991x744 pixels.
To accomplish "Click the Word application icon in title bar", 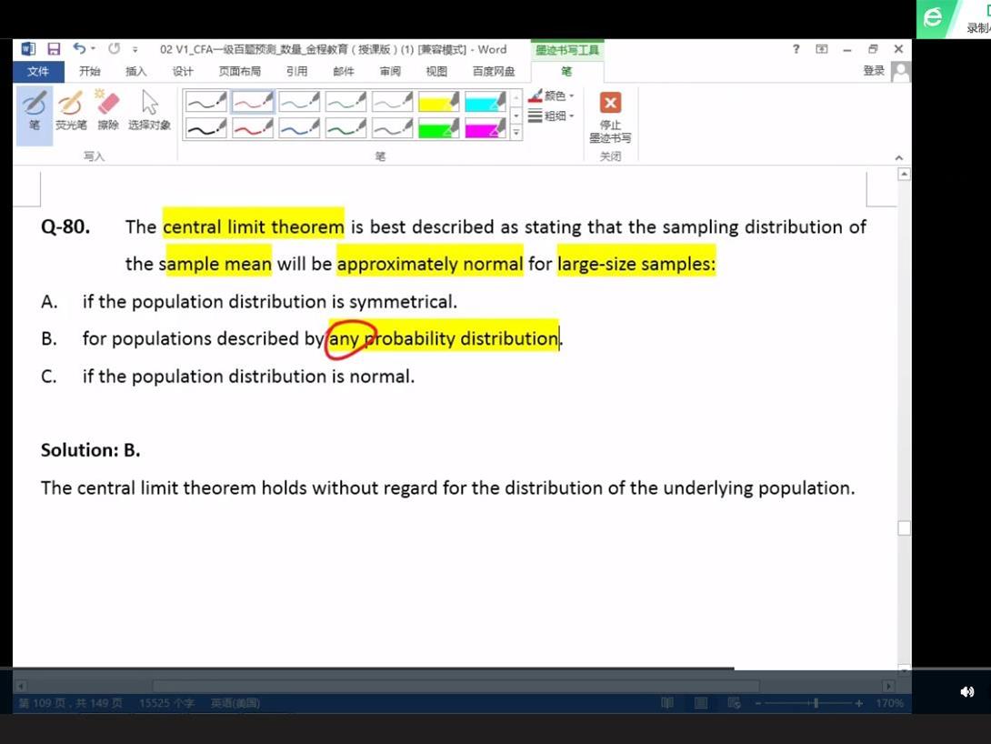I will pos(28,49).
